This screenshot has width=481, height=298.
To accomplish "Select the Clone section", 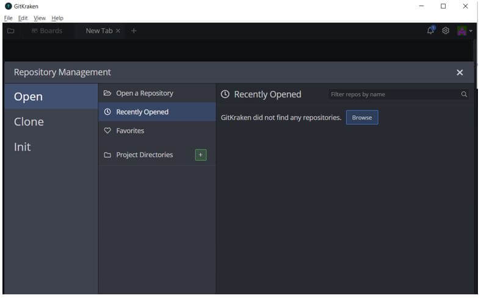I will (51, 122).
